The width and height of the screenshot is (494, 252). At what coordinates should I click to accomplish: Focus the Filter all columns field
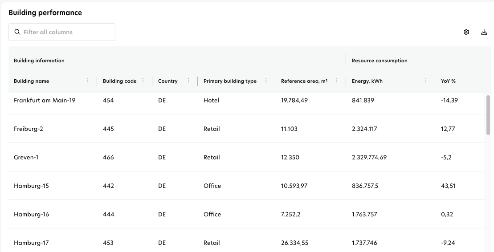tap(67, 32)
